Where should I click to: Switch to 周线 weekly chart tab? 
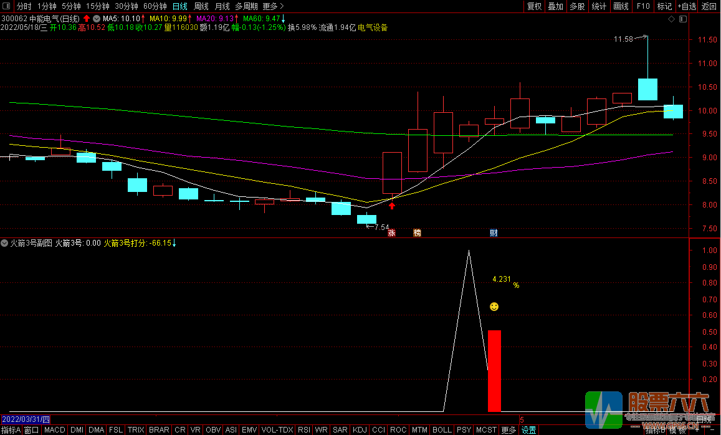pos(201,6)
